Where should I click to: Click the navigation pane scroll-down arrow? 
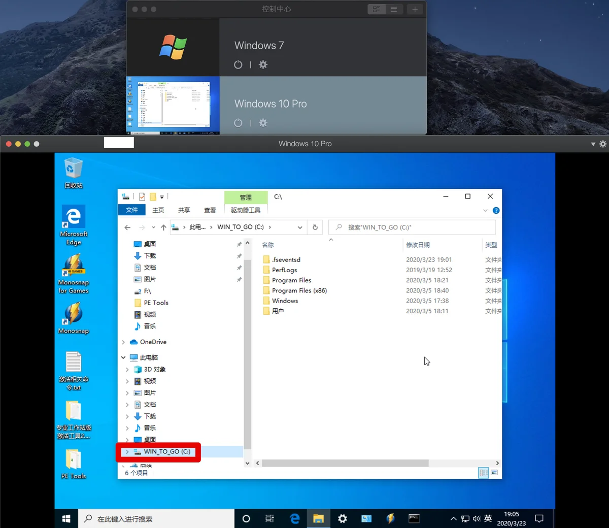coord(248,463)
